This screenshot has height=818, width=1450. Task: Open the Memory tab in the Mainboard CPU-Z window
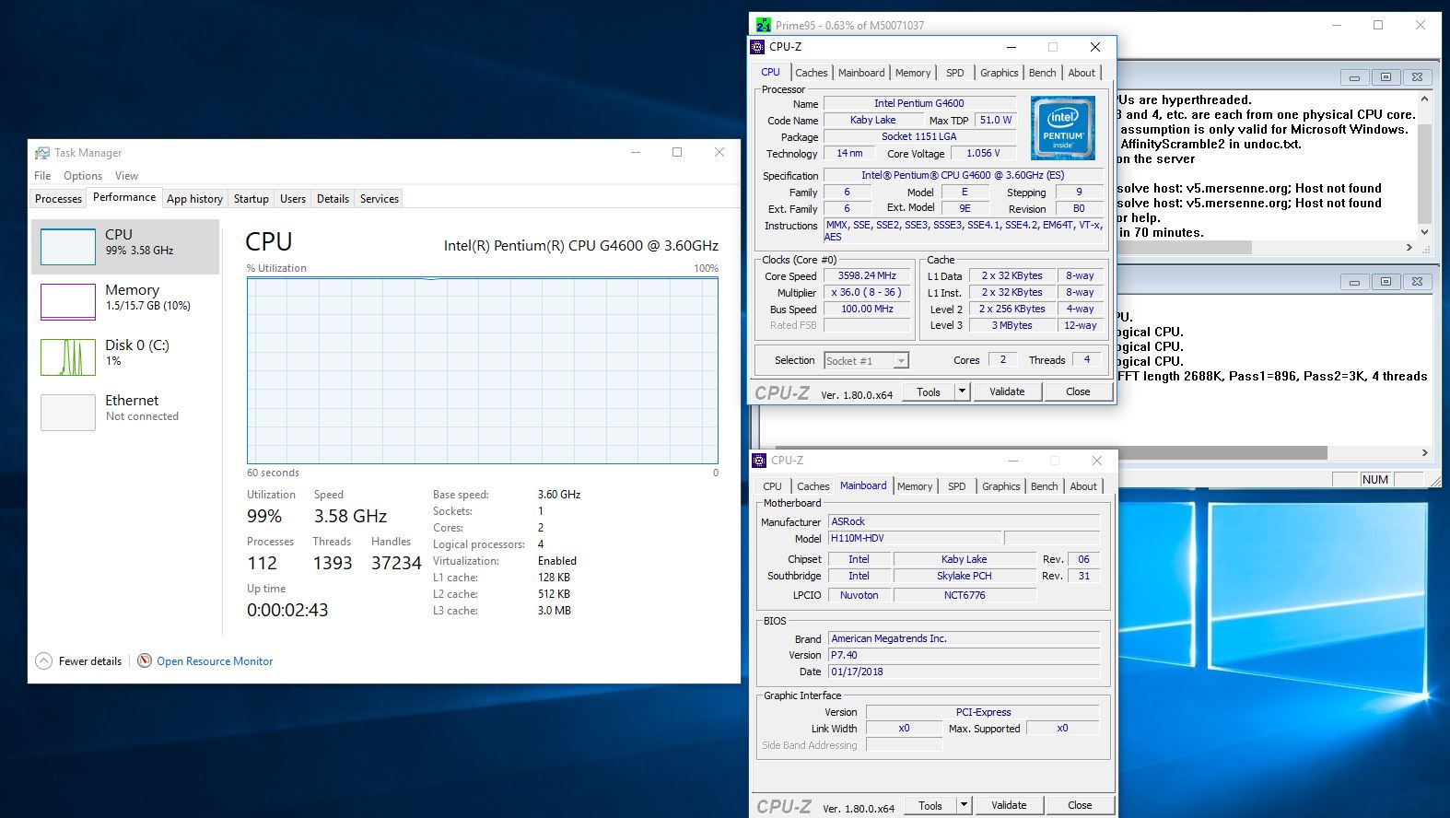pos(915,486)
